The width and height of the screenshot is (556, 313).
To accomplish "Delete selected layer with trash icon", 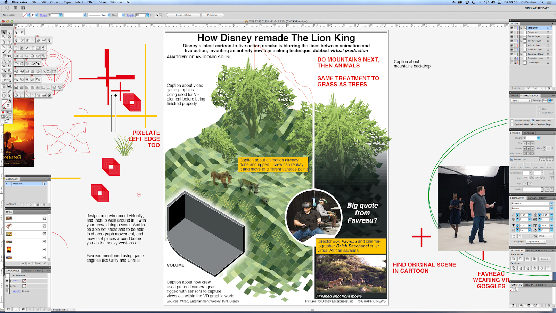I will (x=549, y=88).
